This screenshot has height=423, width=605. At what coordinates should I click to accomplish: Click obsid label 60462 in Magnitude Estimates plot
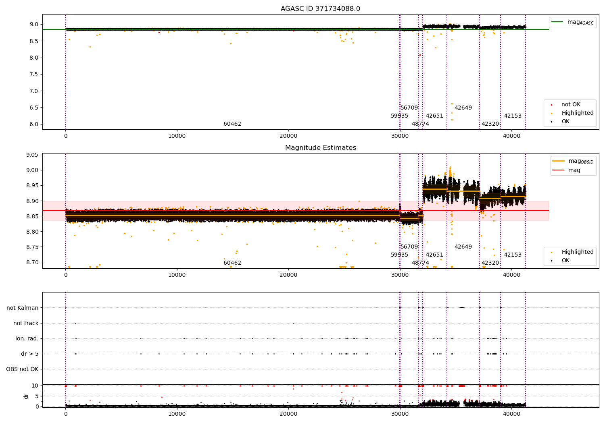click(232, 263)
